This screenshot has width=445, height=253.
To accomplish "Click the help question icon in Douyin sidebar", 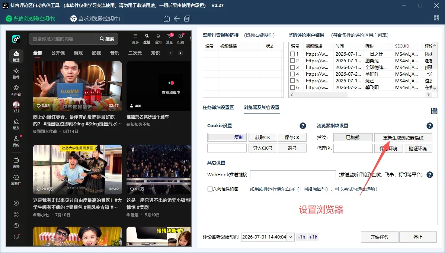I will point(16,226).
